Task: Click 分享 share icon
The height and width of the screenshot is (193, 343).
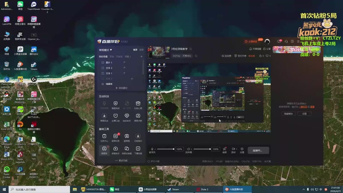Action: (267, 49)
